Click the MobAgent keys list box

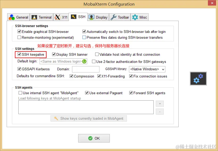[x=86, y=107]
